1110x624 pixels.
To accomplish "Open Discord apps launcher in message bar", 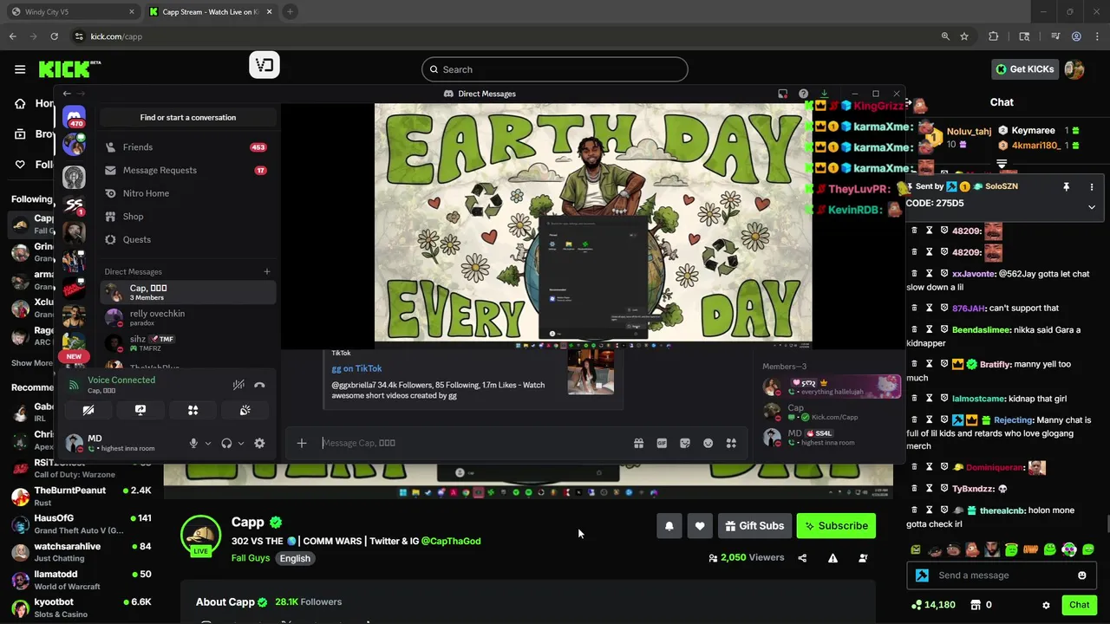I will 731,443.
